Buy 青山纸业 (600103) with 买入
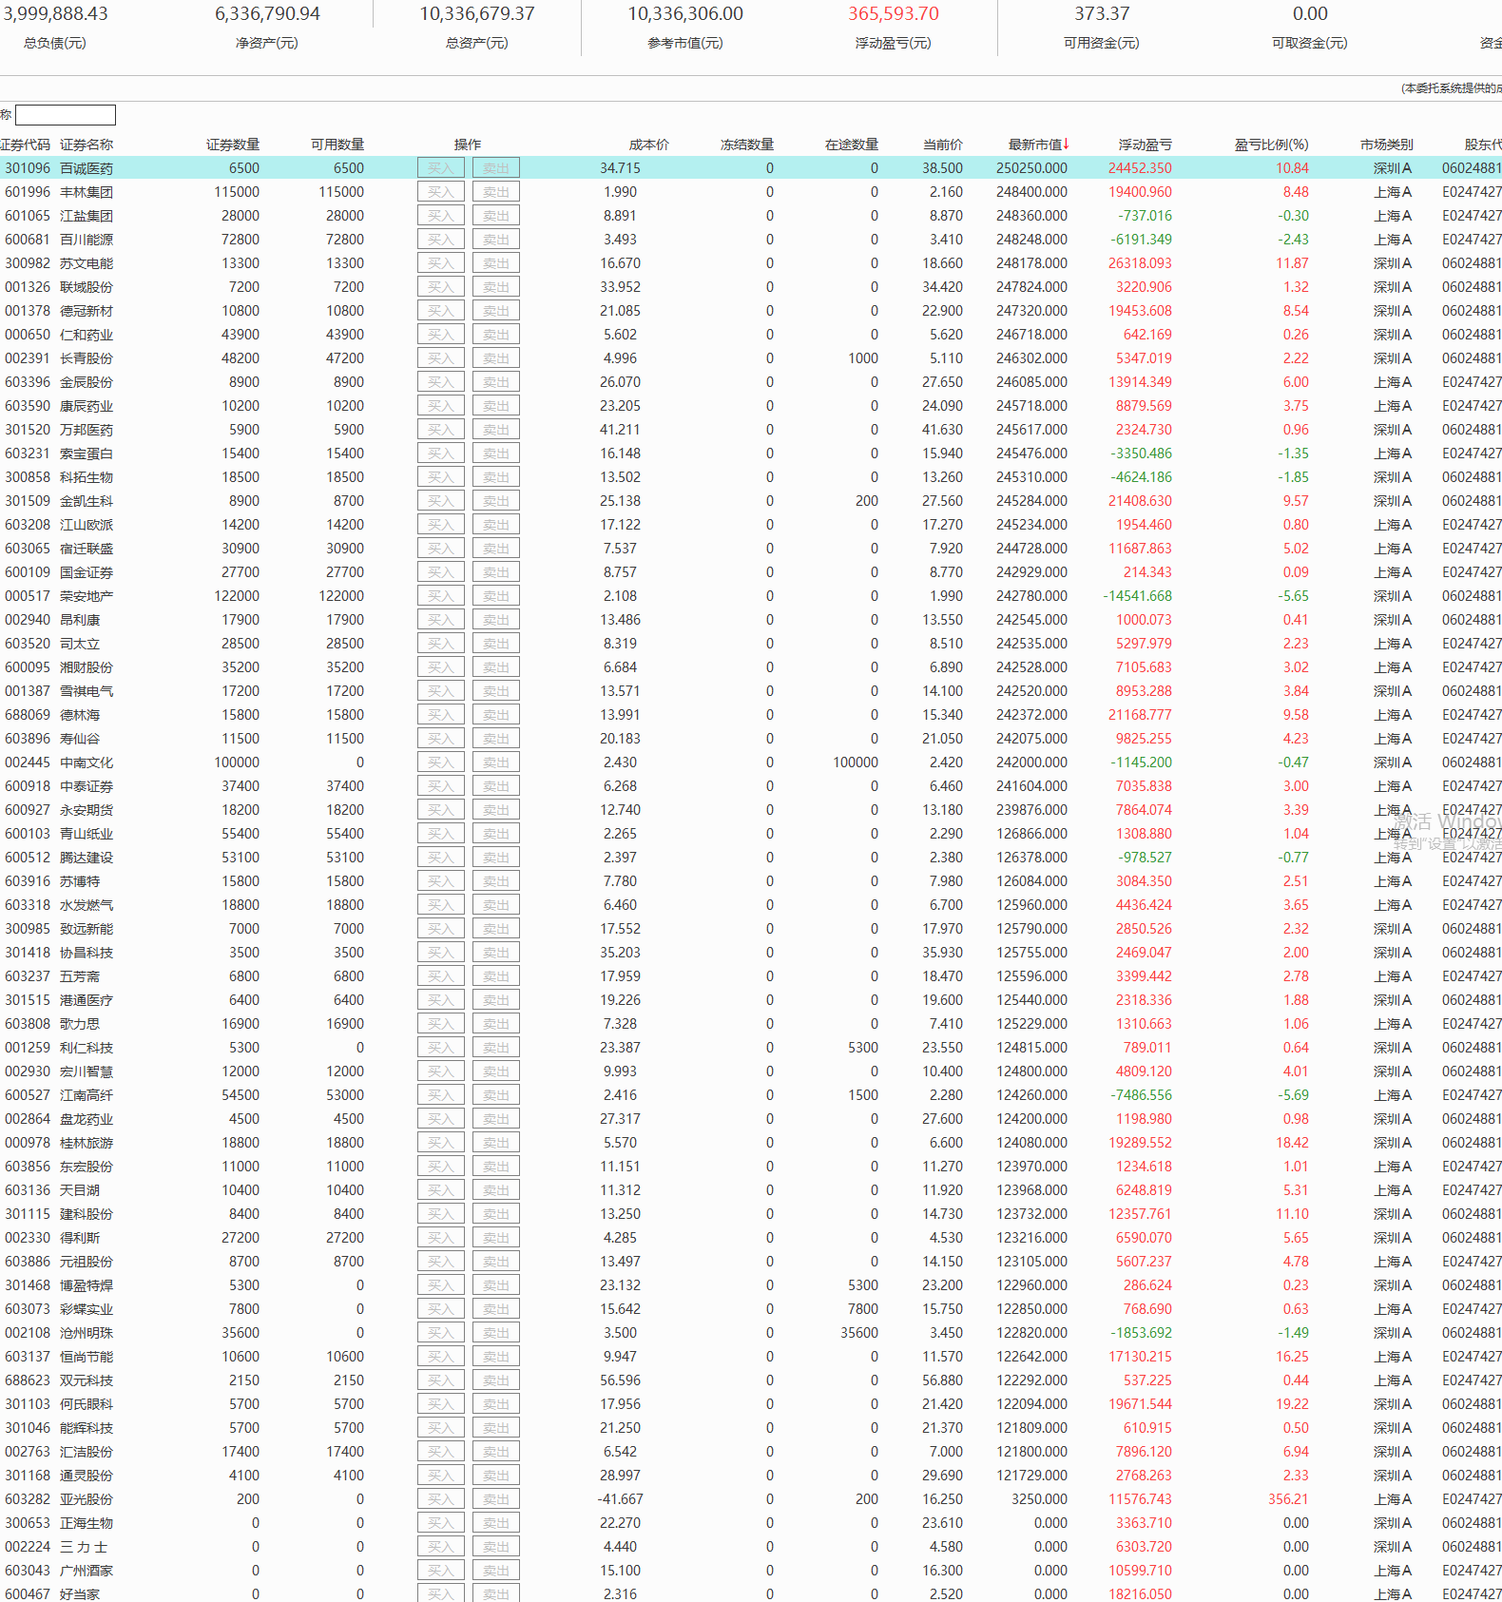This screenshot has height=1602, width=1502. tap(441, 834)
